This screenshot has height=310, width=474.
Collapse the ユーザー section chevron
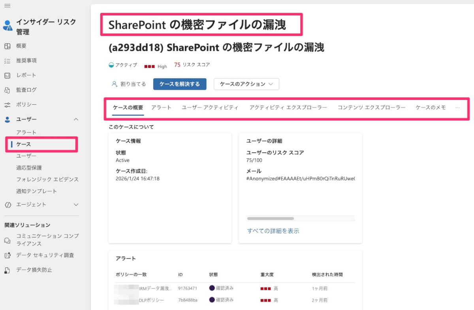point(76,119)
